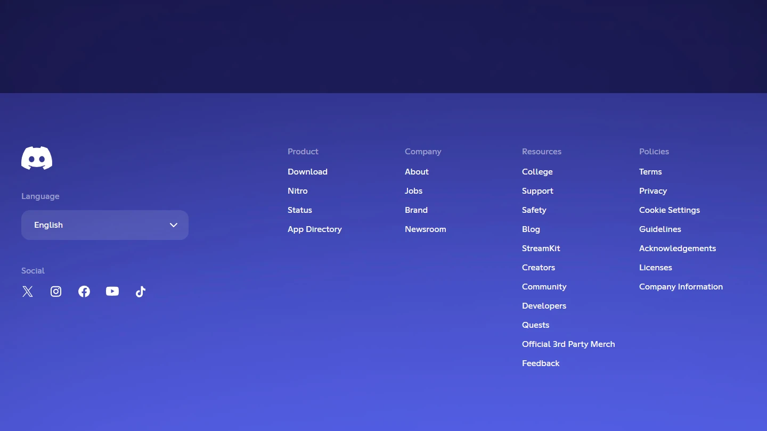Viewport: 767px width, 431px height.
Task: Open Cookie Settings under Policies
Action: click(670, 210)
